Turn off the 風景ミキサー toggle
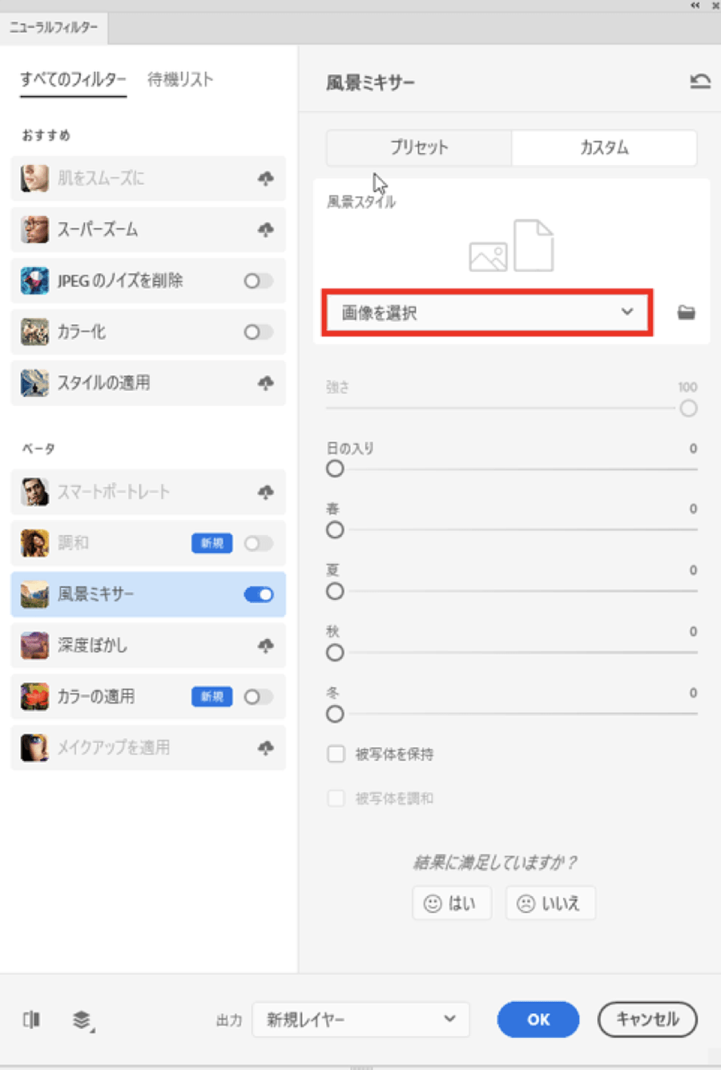The image size is (721, 1070). point(258,594)
